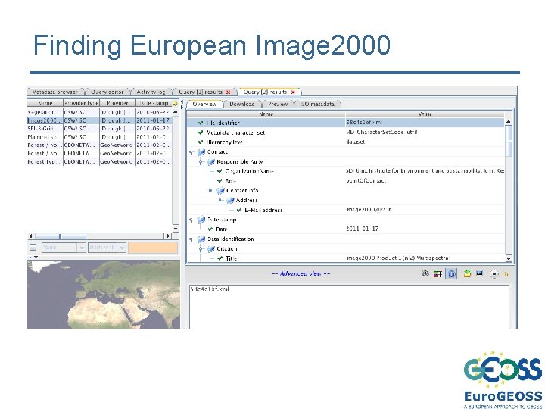Open the Name filter field dropdown
The height and width of the screenshot is (409, 545).
[82, 248]
